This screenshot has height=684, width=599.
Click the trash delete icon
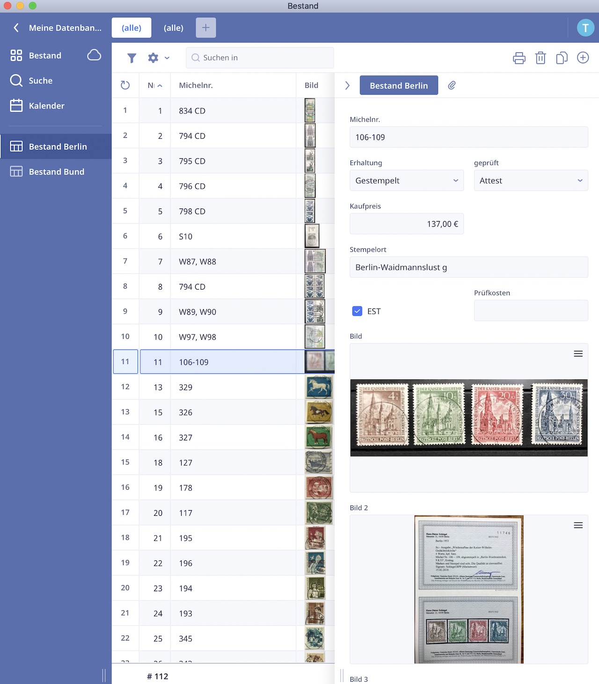[x=541, y=58]
